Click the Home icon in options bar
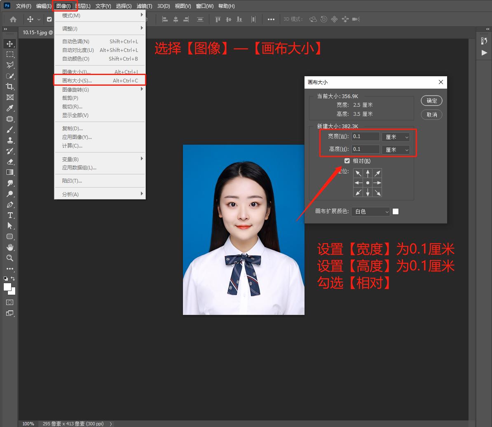Screen dimensions: 492x427 [13, 19]
